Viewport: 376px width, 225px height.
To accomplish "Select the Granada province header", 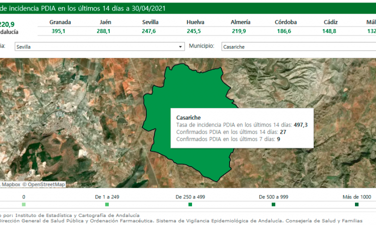I will 60,22.
